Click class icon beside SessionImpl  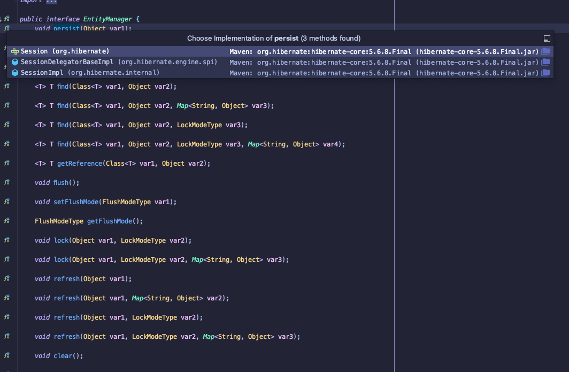point(15,73)
